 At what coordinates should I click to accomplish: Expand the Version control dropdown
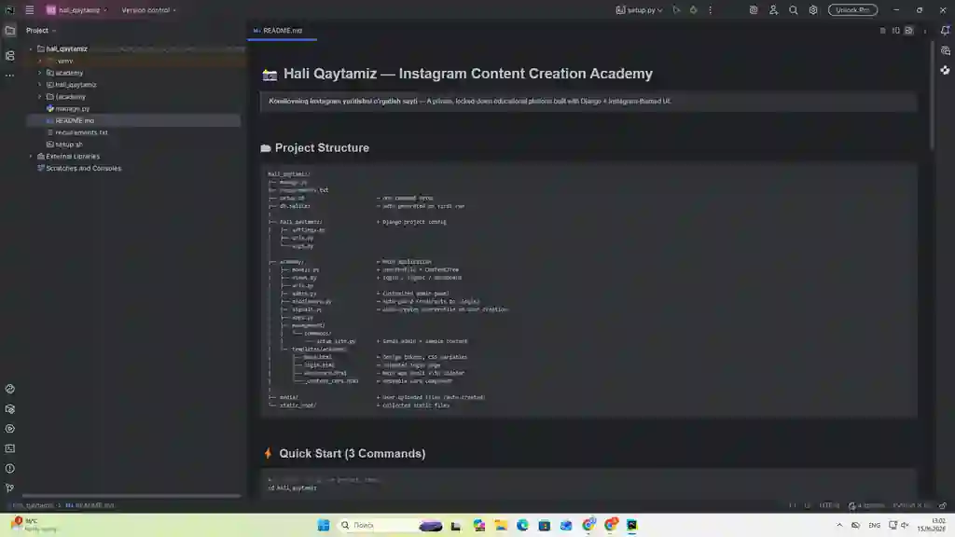click(x=148, y=9)
